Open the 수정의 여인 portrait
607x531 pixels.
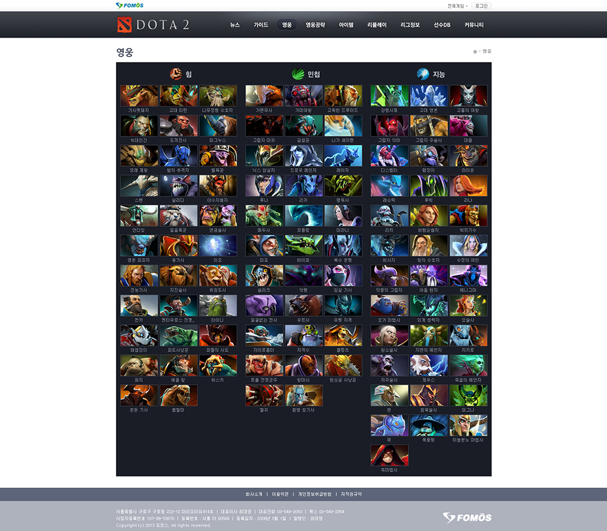tap(468, 246)
